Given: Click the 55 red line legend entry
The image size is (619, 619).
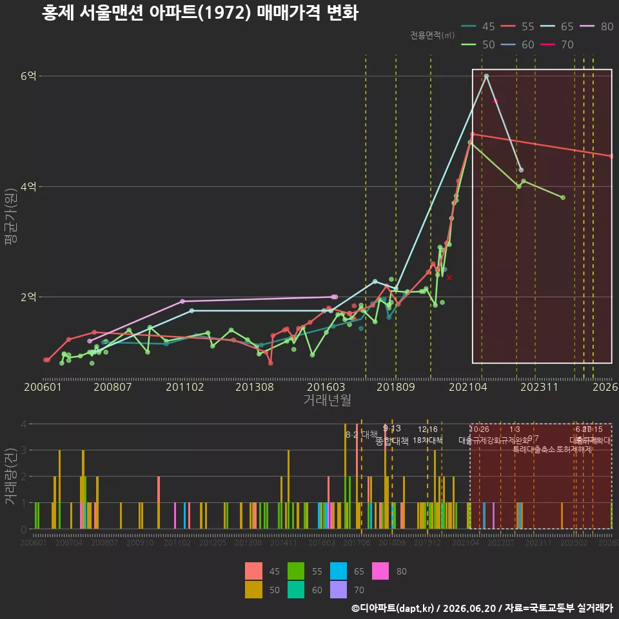Looking at the screenshot, I should click(x=517, y=26).
